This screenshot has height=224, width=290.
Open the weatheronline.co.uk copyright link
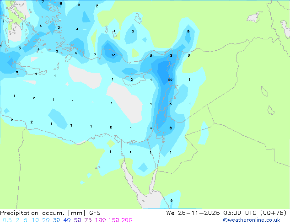pyautogui.click(x=251, y=220)
